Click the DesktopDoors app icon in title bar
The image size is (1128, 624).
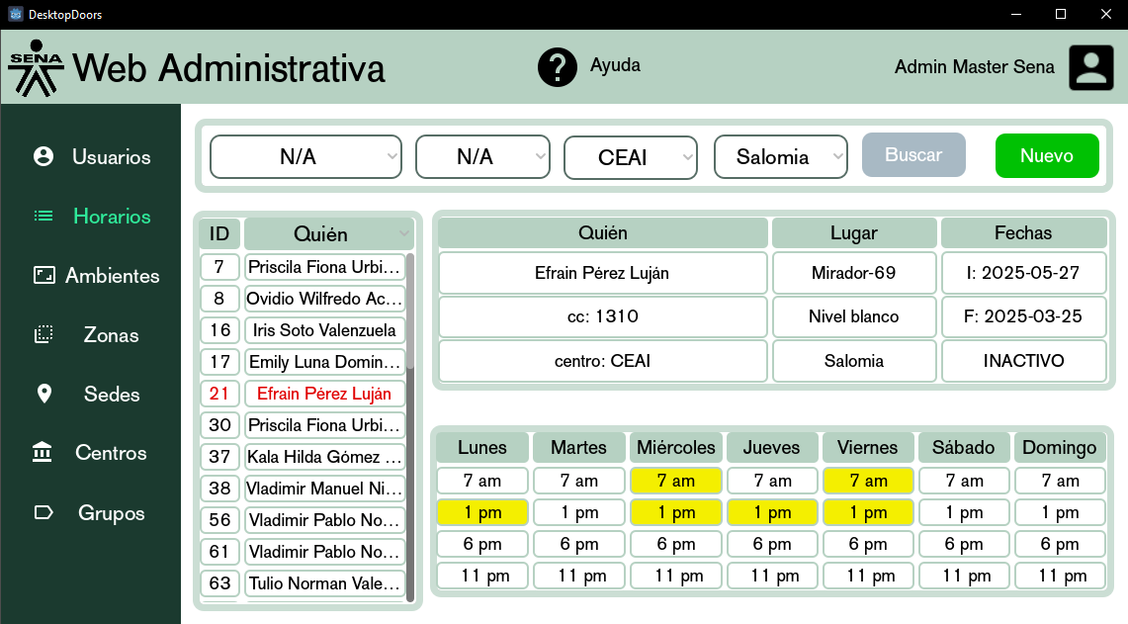(x=15, y=14)
